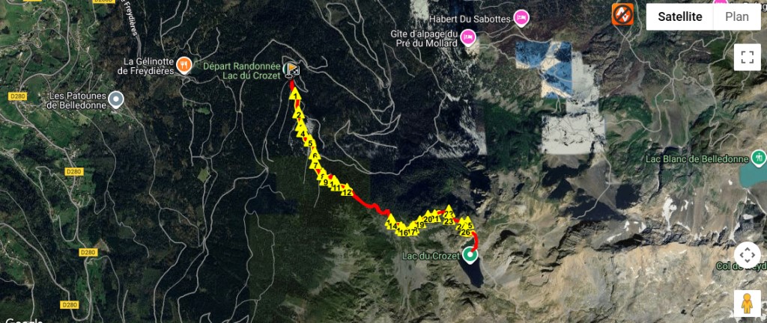Select waypoint 23 on the trail
Image resolution: width=767 pixels, height=323 pixels.
pos(449,221)
